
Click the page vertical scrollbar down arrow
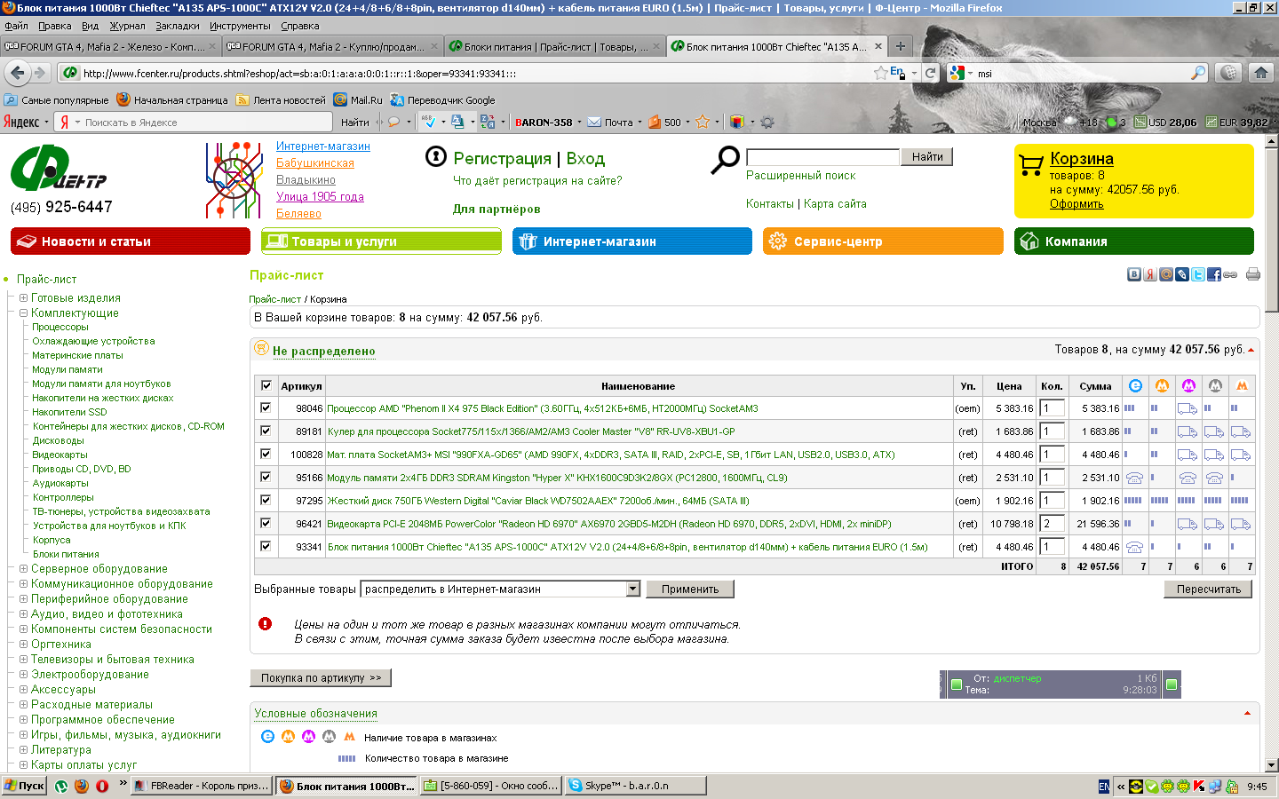pos(1271,764)
